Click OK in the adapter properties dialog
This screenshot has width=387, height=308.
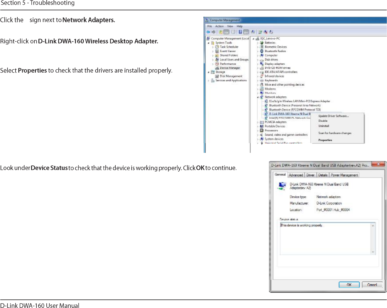point(349,284)
